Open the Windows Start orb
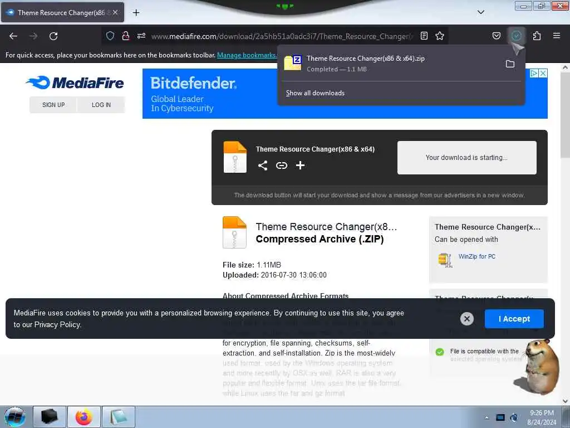This screenshot has height=428, width=570. (x=15, y=417)
